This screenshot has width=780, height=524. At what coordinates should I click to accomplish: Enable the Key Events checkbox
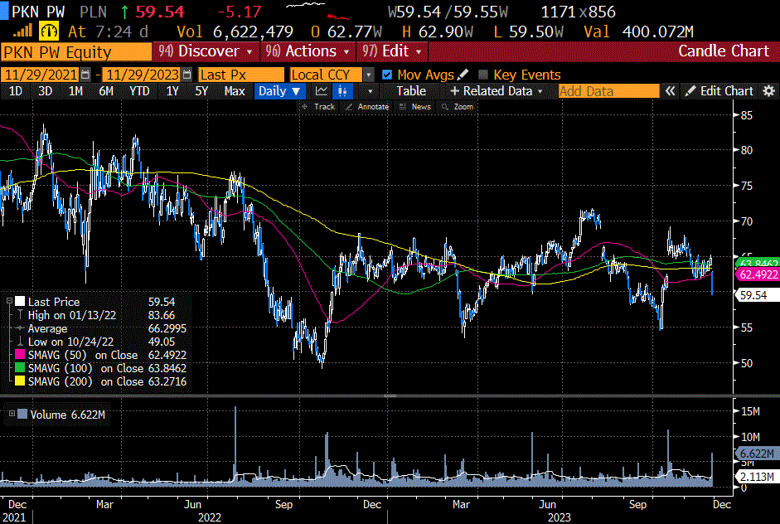pyautogui.click(x=482, y=75)
